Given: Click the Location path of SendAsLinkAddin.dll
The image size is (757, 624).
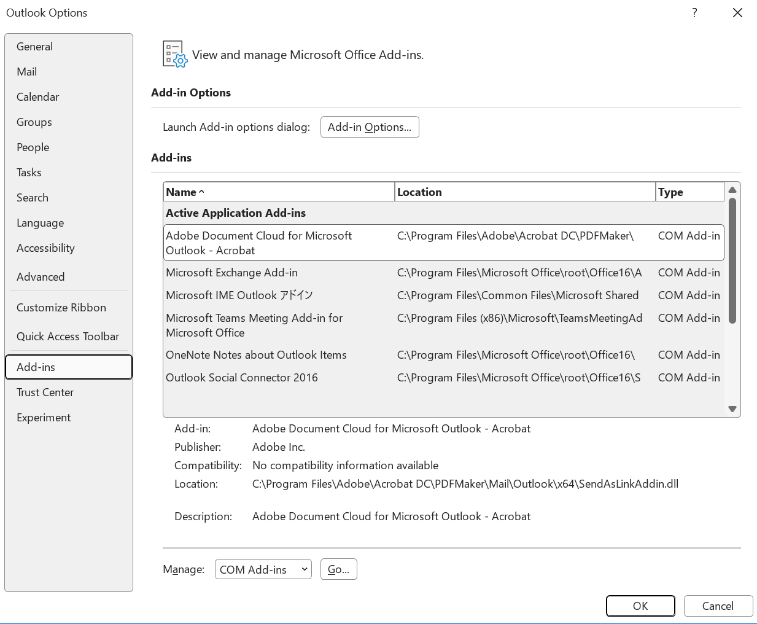Looking at the screenshot, I should tap(465, 484).
